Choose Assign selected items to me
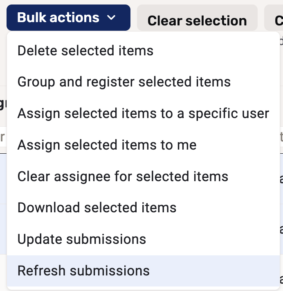The width and height of the screenshot is (283, 291). (x=107, y=145)
